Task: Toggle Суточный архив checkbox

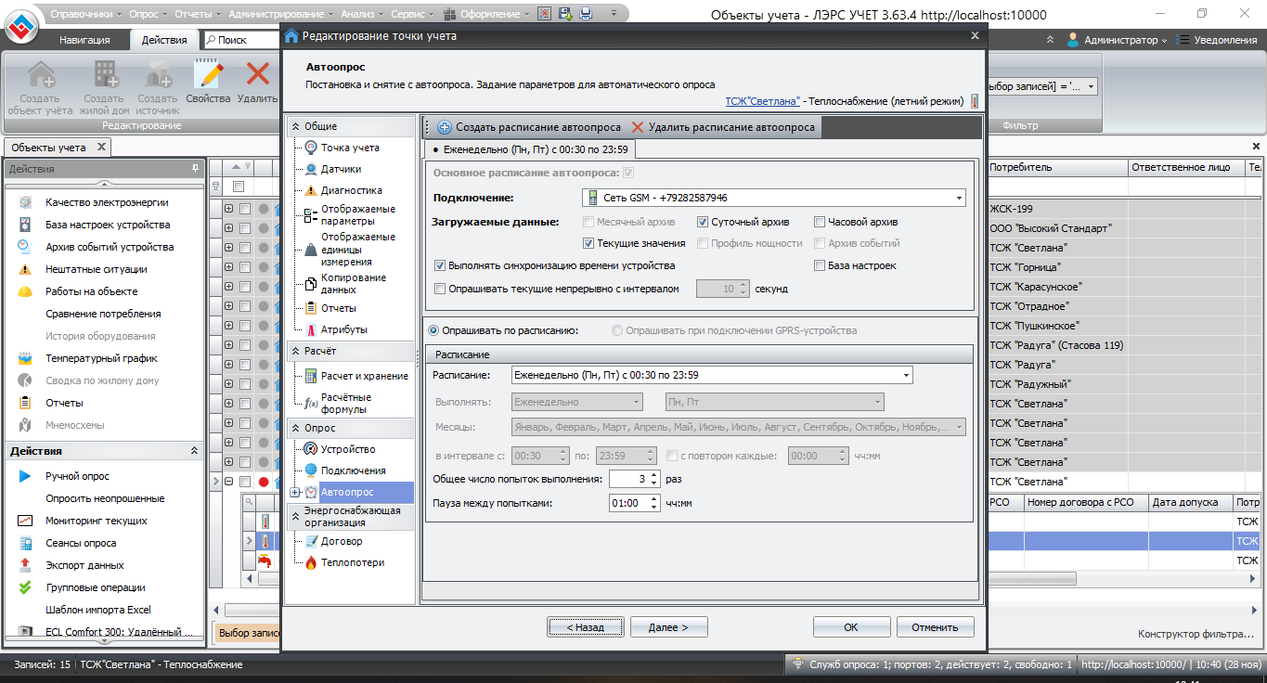Action: pyautogui.click(x=703, y=222)
